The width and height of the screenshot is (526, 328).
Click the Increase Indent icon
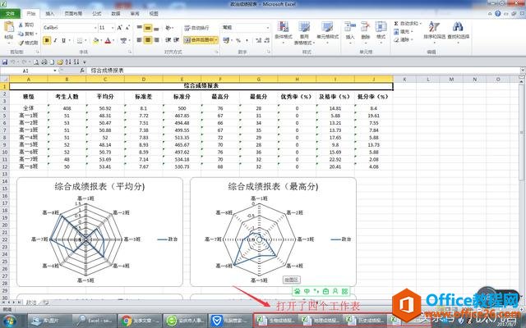coord(177,40)
